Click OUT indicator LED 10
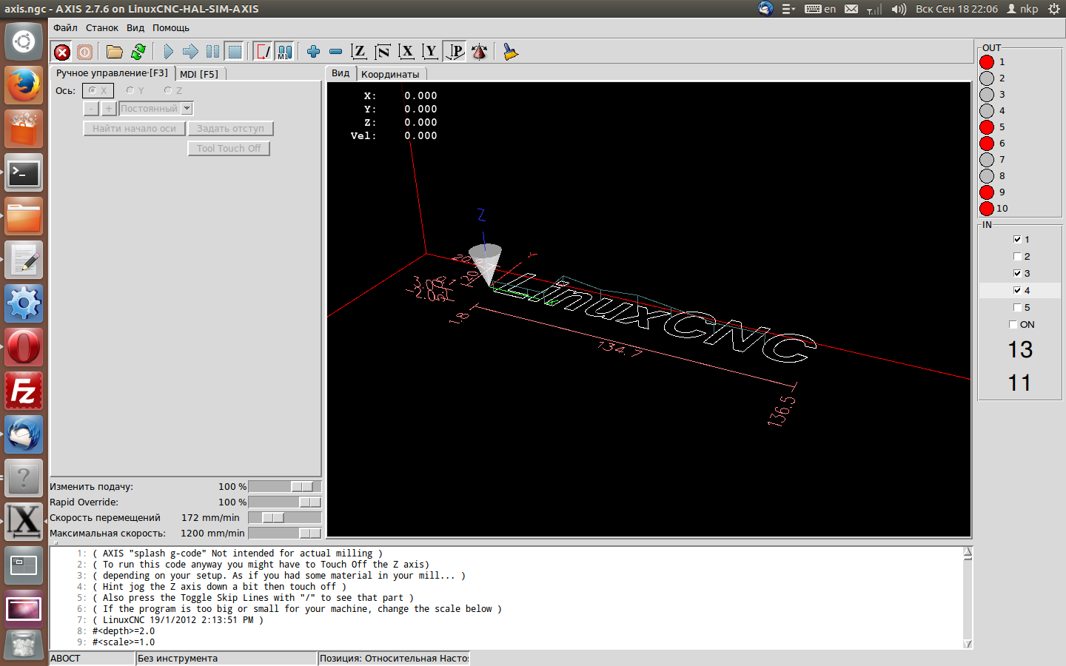Viewport: 1066px width, 666px height. point(987,209)
